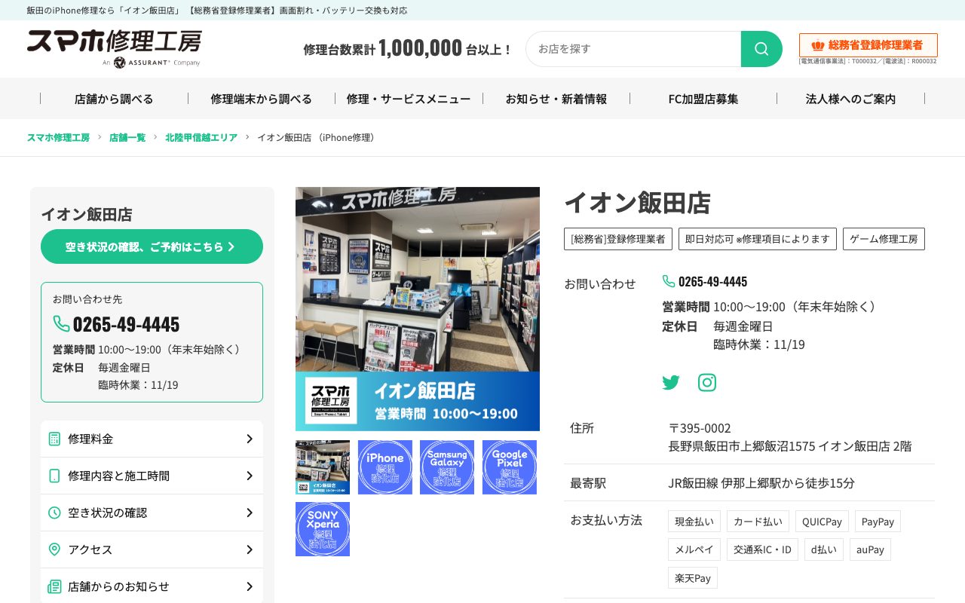This screenshot has height=603, width=965.
Task: Click clock icon beside 空き状況の確認
Action: click(54, 513)
